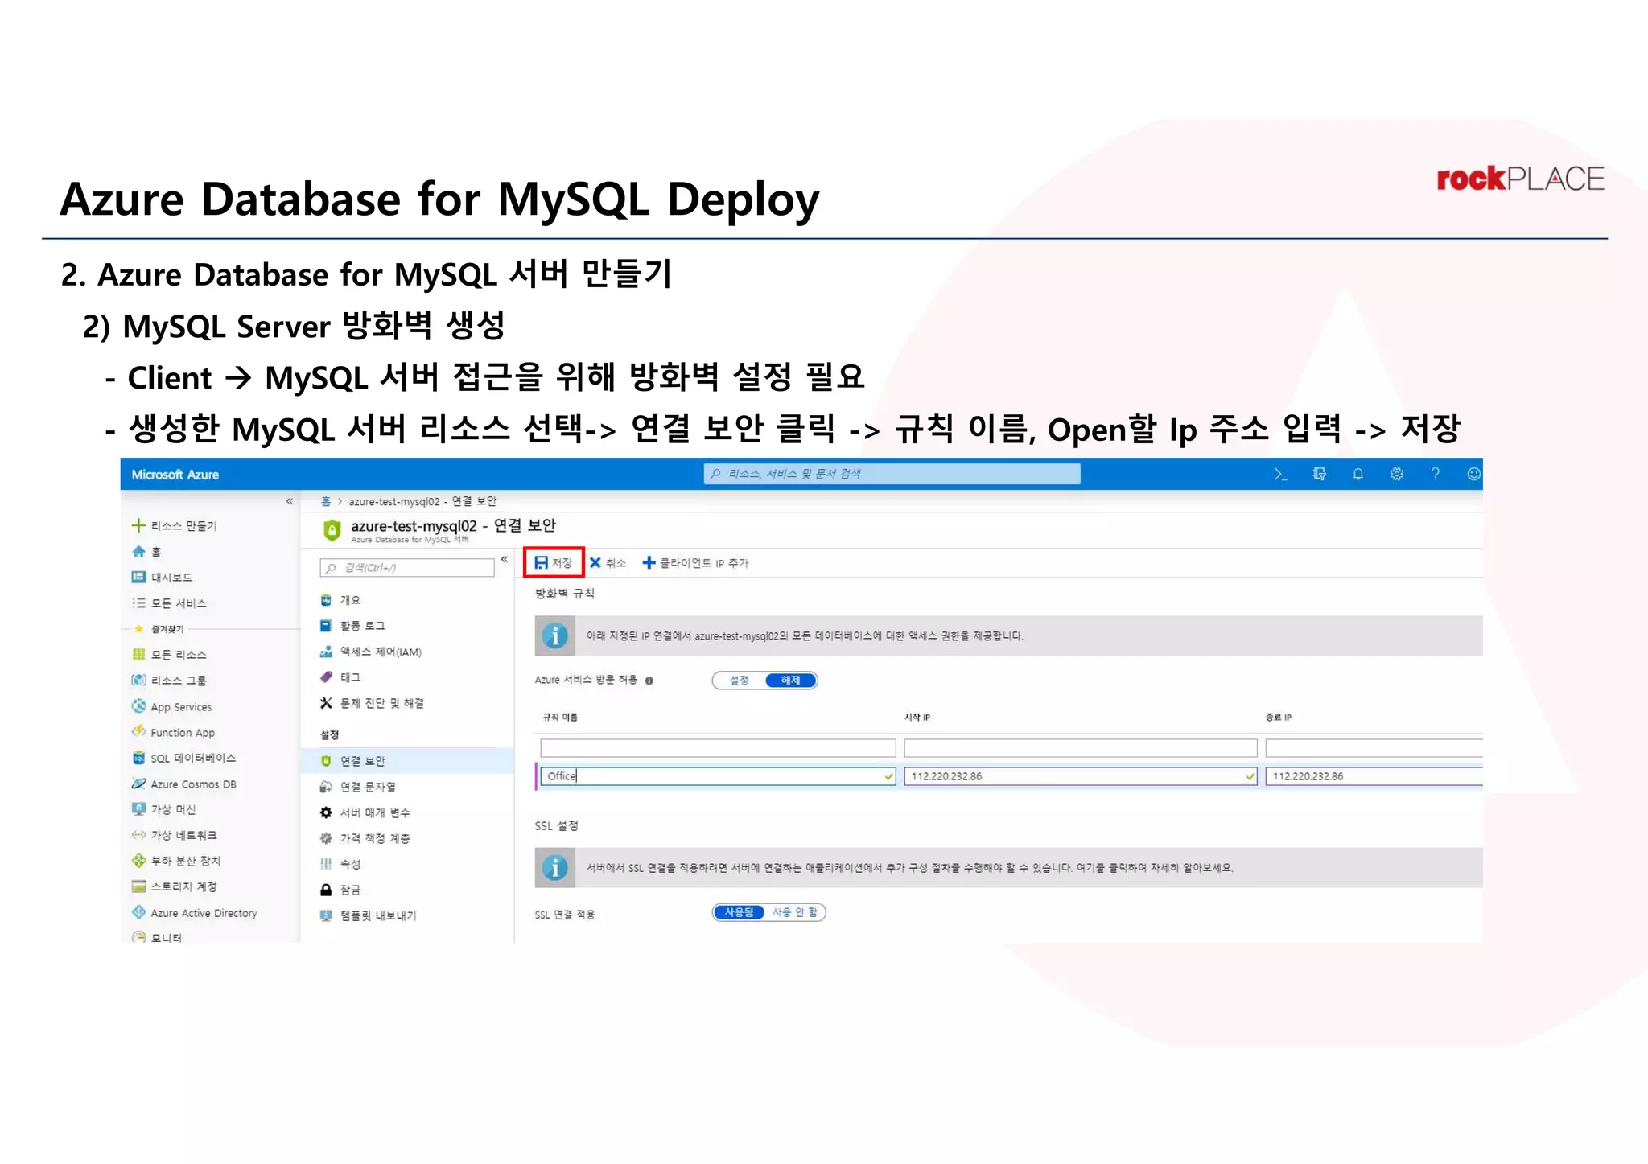Open Azure Active Directory in sidebar

point(194,913)
